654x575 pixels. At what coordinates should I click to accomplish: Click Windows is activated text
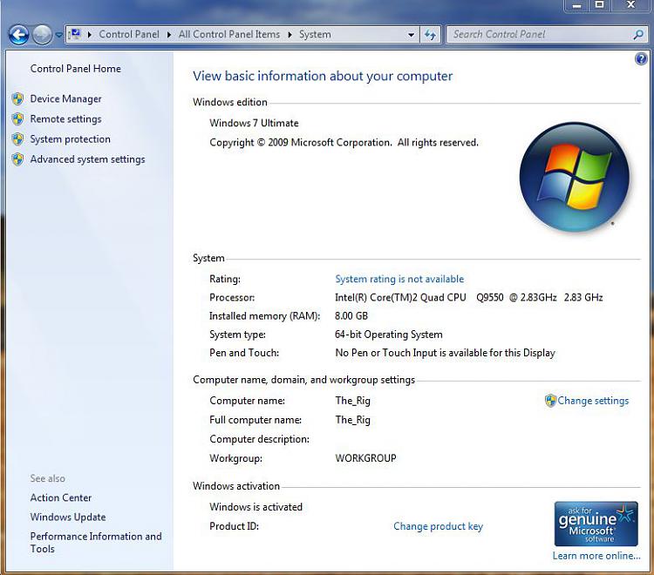pyautogui.click(x=255, y=507)
